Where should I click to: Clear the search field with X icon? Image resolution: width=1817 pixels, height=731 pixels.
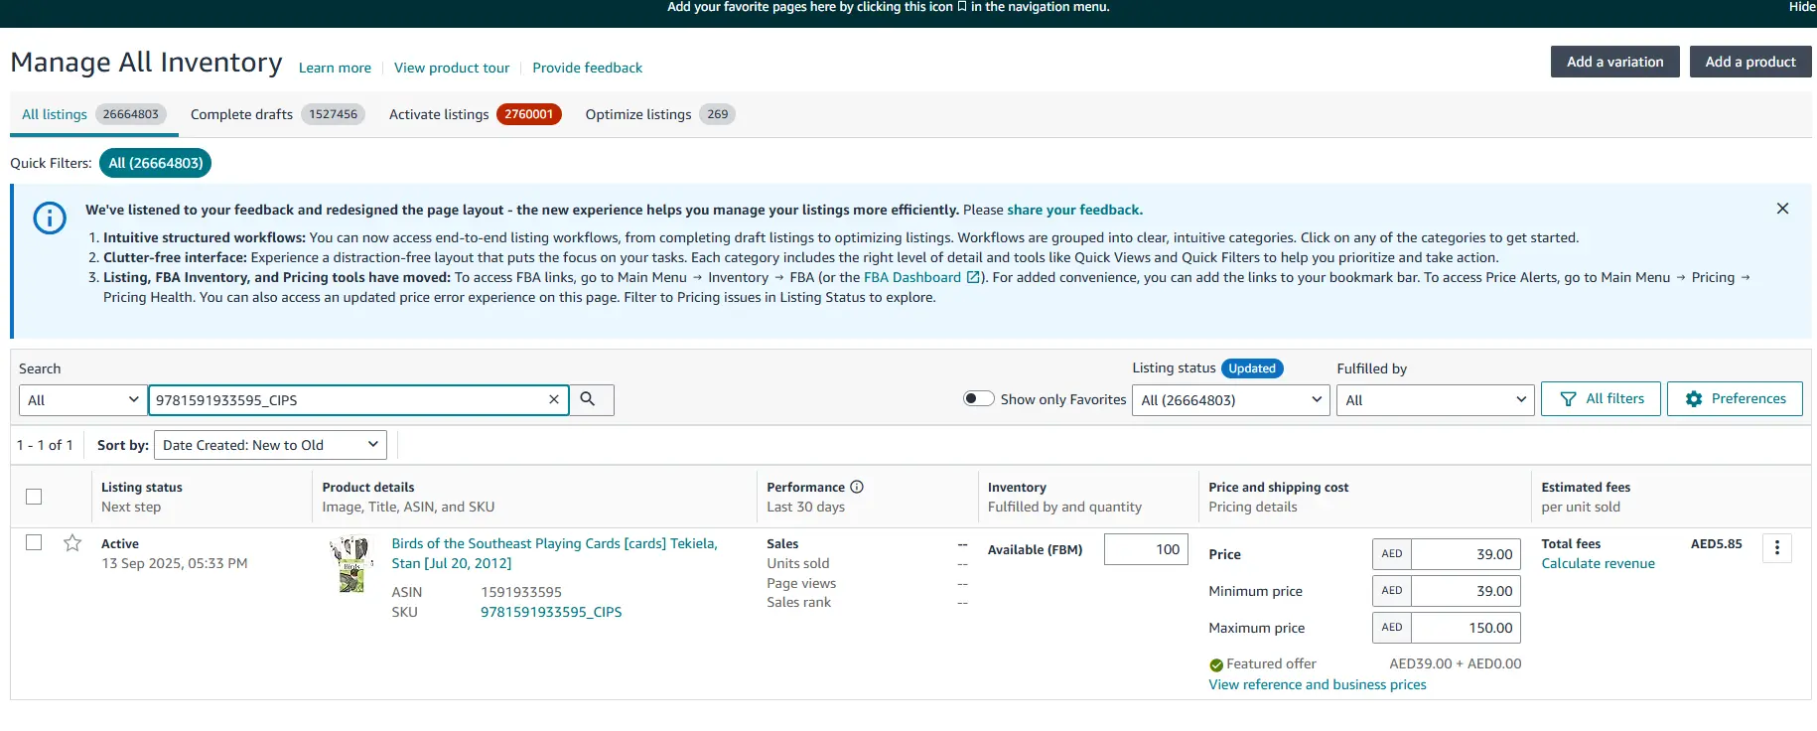tap(554, 399)
